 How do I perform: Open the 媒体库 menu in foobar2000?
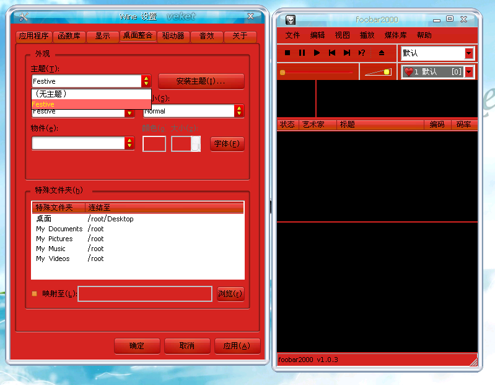coord(395,35)
